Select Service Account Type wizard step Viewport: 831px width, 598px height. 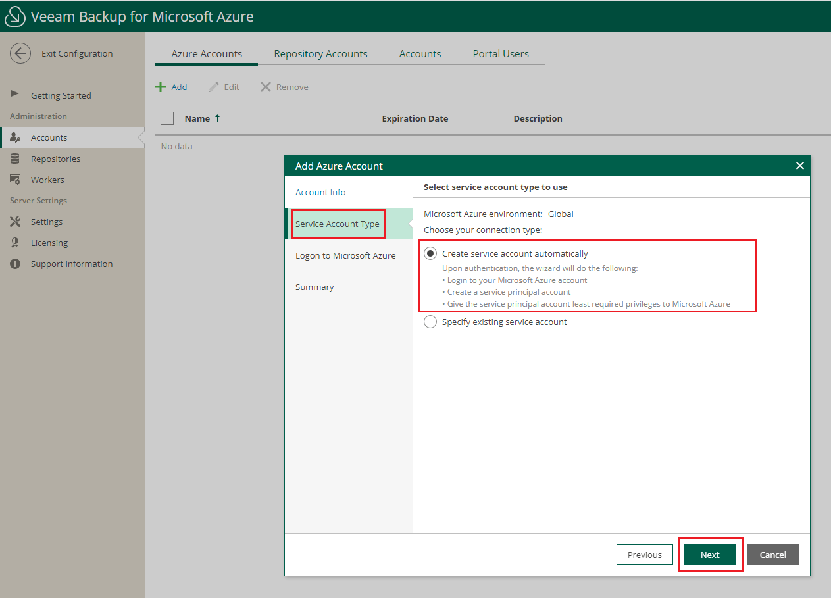(349, 224)
